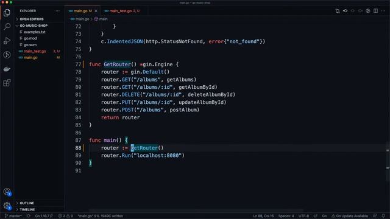Image resolution: width=390 pixels, height=219 pixels.
Task: Click the master branch in status bar
Action: pyautogui.click(x=13, y=216)
